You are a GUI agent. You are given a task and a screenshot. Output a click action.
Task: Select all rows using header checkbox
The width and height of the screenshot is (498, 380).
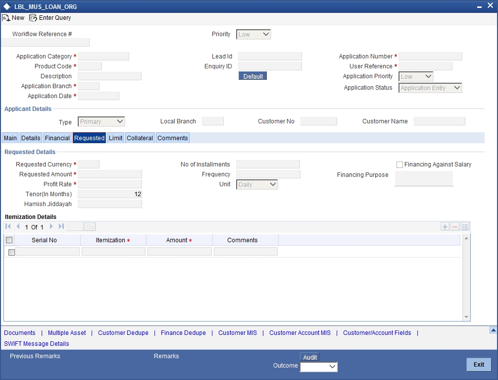[9, 240]
